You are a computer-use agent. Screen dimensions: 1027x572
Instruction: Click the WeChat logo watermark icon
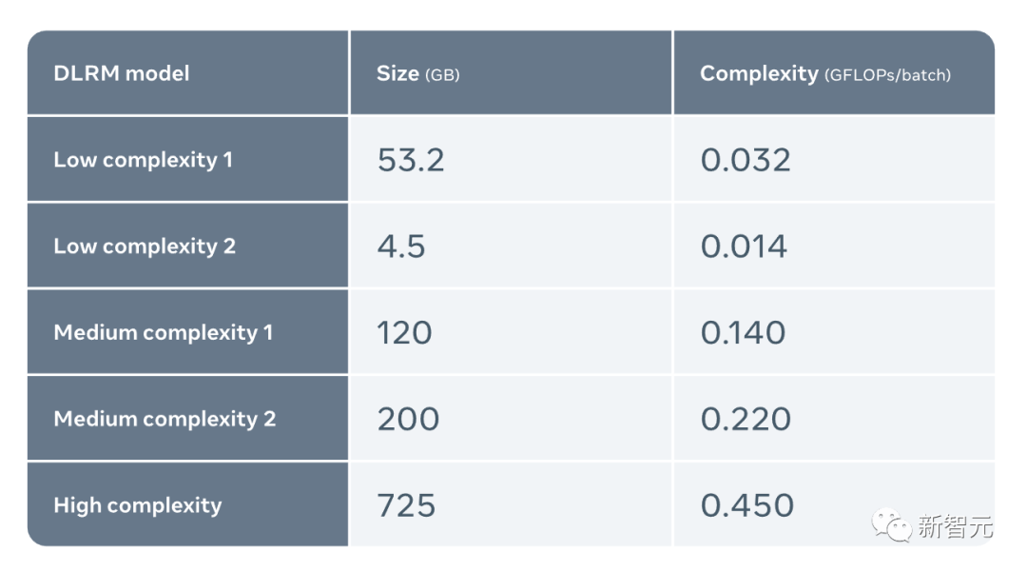click(891, 525)
